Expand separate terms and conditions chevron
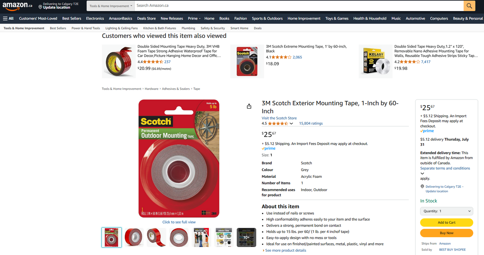Image resolution: width=484 pixels, height=255 pixels. (x=422, y=173)
